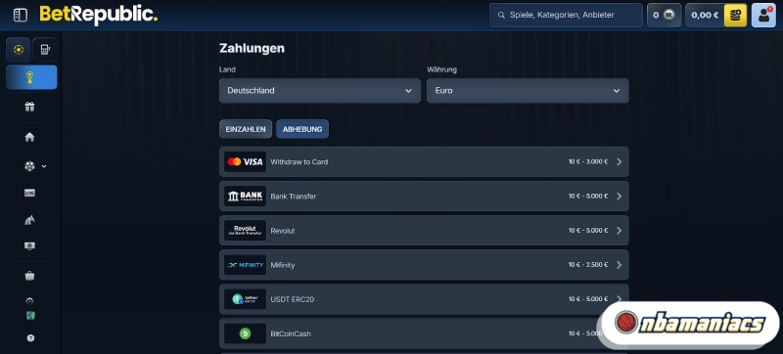Click the BitCoinCash green logo

(x=246, y=333)
